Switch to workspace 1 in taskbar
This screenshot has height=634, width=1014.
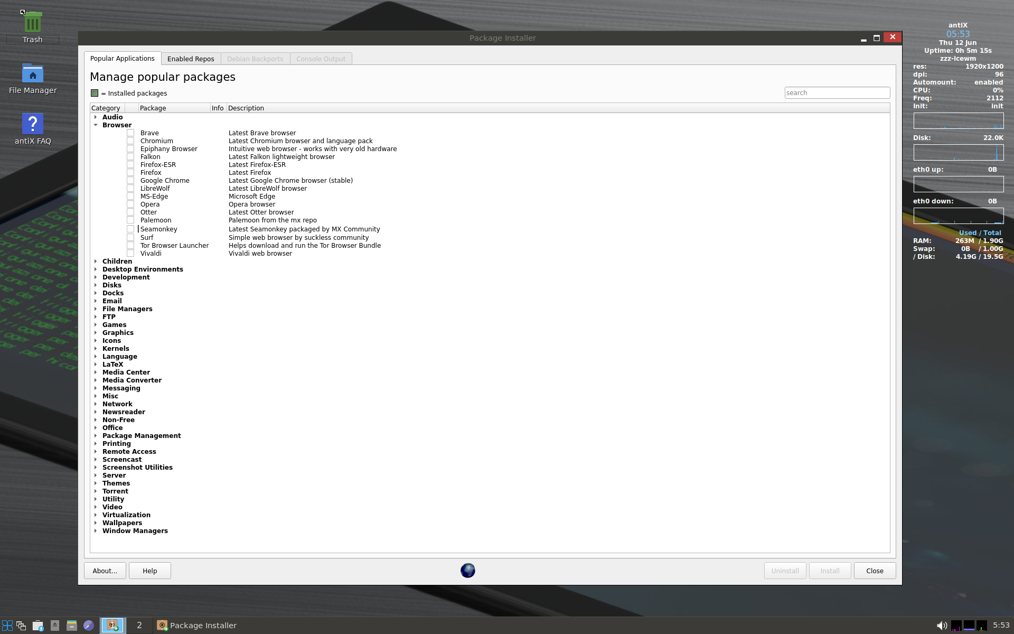pos(112,626)
